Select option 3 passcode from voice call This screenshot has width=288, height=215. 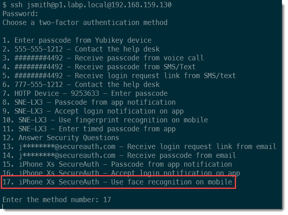click(103, 58)
